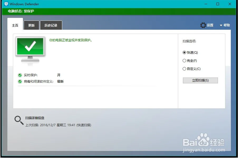This screenshot has height=158, width=238.
Task: Click the green check icon next to 实时保护
Action: tap(20, 75)
